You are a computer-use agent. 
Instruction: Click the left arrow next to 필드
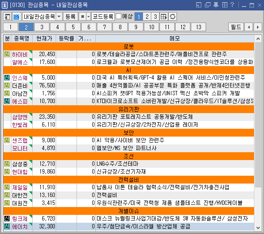tap(249, 27)
